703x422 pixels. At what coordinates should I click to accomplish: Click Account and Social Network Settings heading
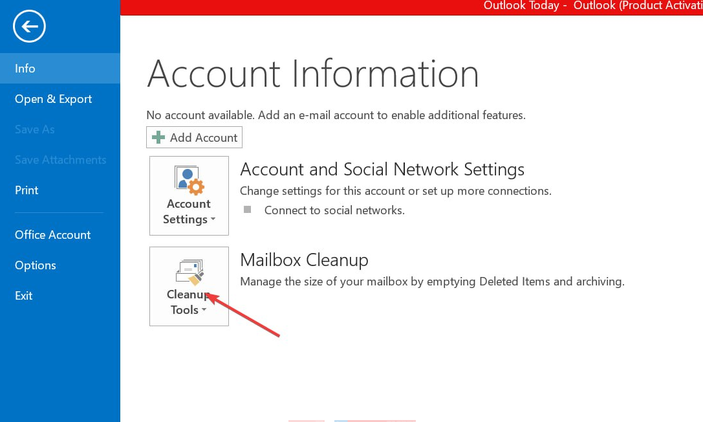pyautogui.click(x=382, y=170)
